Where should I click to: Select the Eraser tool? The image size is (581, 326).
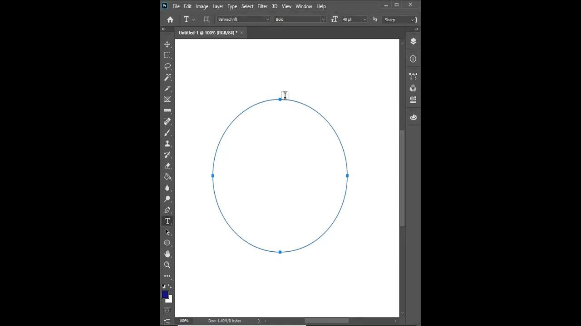(x=167, y=166)
